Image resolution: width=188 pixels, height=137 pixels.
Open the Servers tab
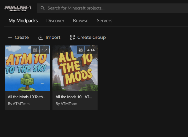[105, 21]
